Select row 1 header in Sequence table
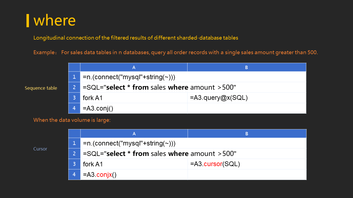The width and height of the screenshot is (353, 198). click(74, 77)
